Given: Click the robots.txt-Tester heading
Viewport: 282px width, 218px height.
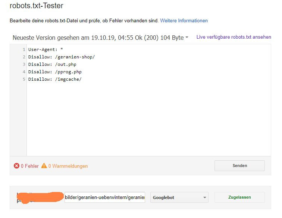Looking at the screenshot, I should pyautogui.click(x=37, y=6).
